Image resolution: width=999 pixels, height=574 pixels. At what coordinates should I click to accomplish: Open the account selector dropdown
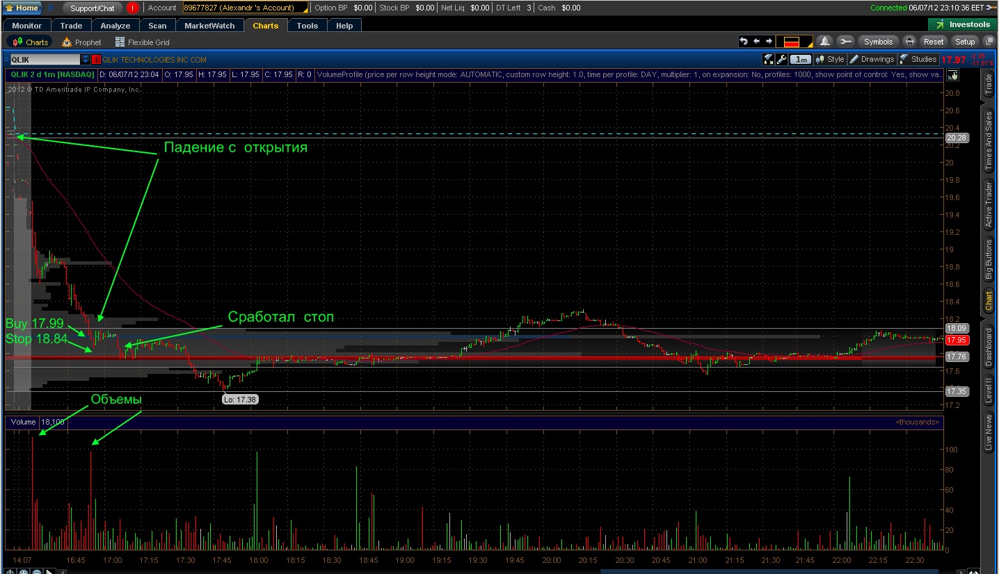coord(246,8)
